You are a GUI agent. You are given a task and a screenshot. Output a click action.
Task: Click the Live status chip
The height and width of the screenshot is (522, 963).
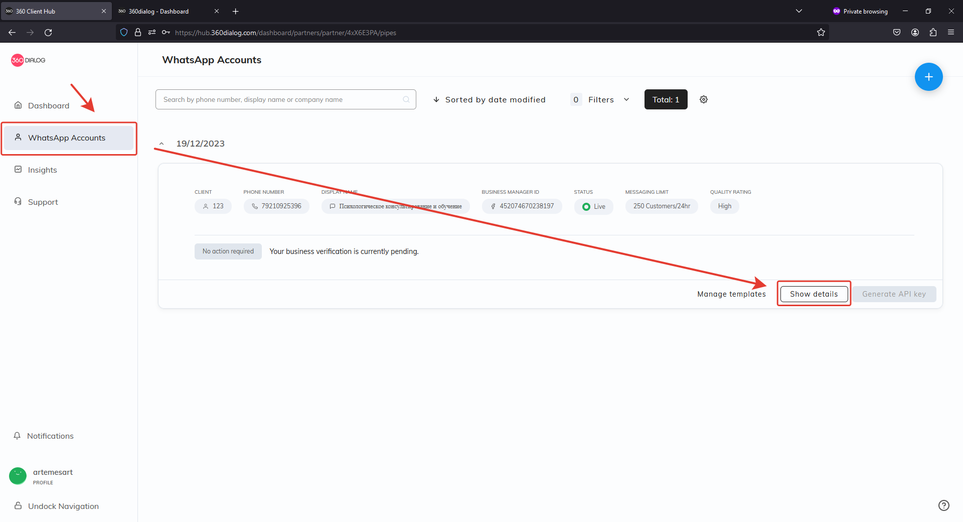coord(594,206)
